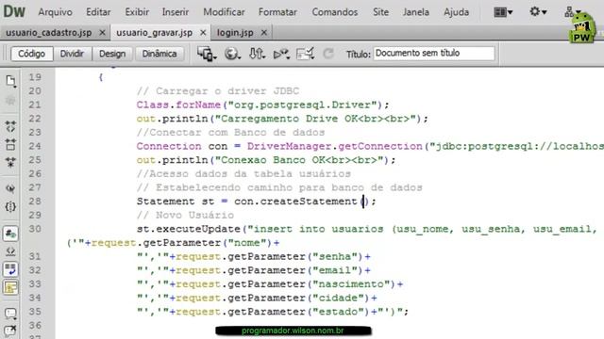Close the login.jsp tab
The width and height of the screenshot is (604, 339).
[264, 33]
